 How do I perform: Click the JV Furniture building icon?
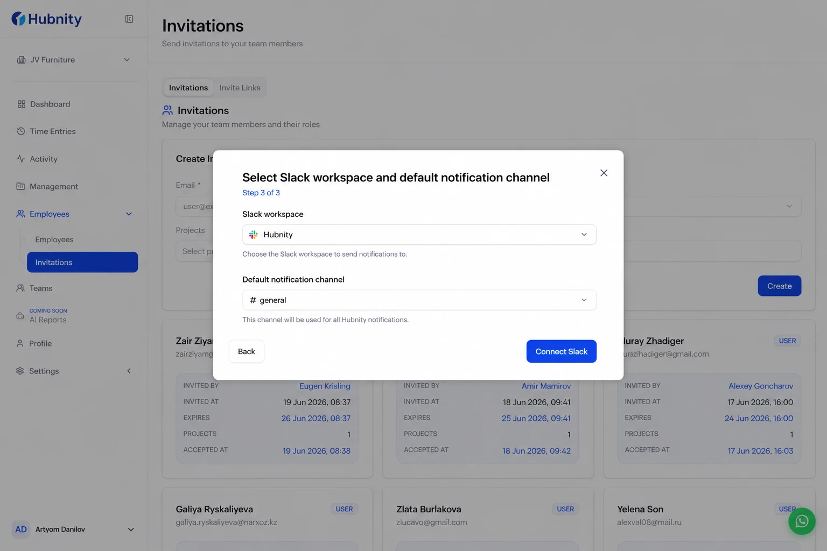point(22,60)
